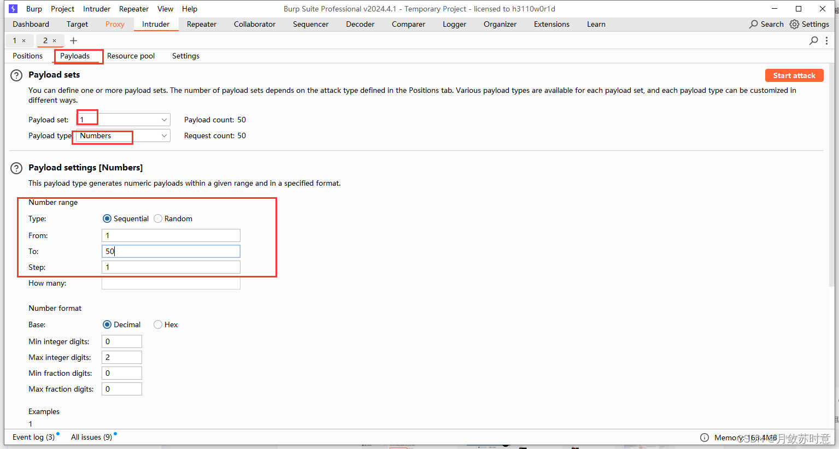Click the Intruder tab search magnifier icon
This screenshot has height=449, width=839.
814,40
